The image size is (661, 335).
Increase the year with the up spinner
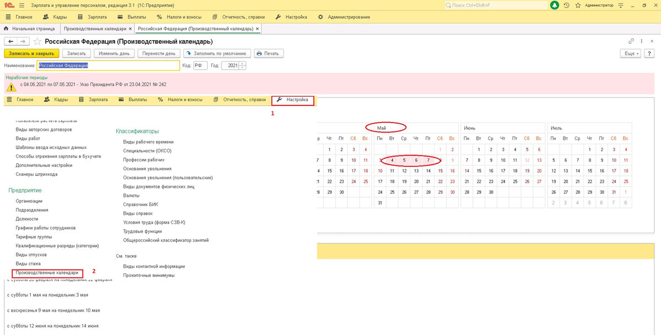(243, 64)
